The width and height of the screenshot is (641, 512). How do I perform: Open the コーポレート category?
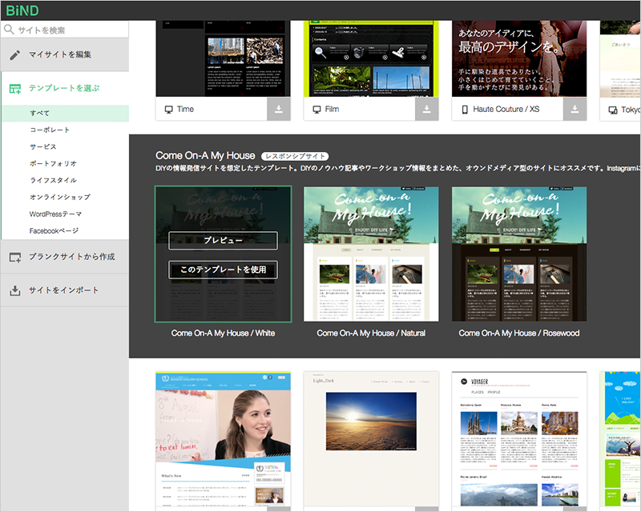click(x=50, y=130)
